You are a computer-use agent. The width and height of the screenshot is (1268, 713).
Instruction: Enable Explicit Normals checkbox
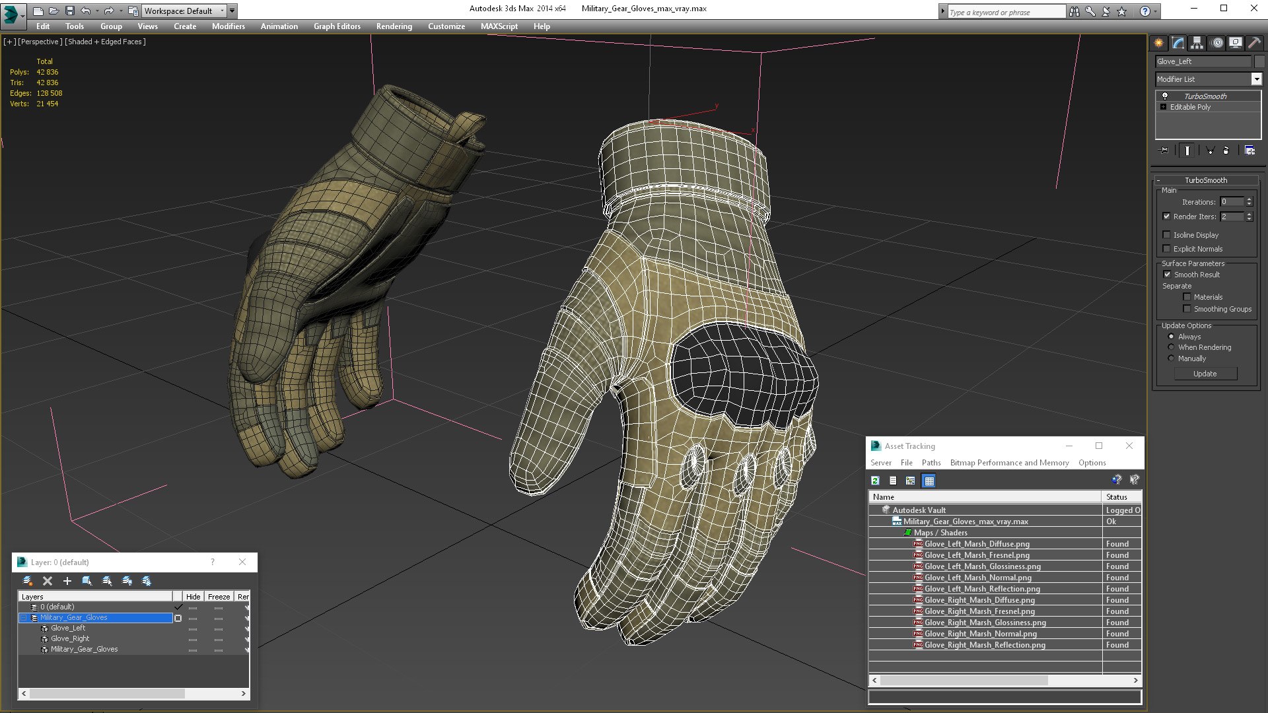tap(1166, 249)
